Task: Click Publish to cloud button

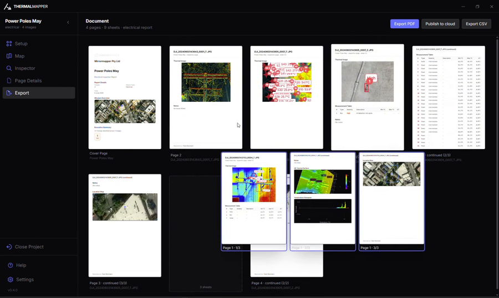Action: point(440,24)
